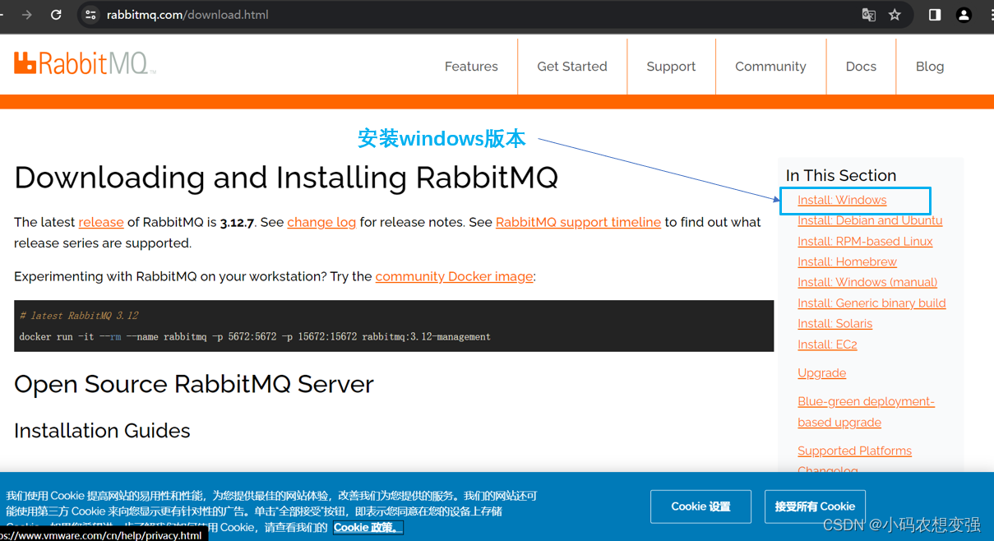Click the Downloading and Installing RabbitMQ heading
The height and width of the screenshot is (541, 994).
(x=286, y=178)
